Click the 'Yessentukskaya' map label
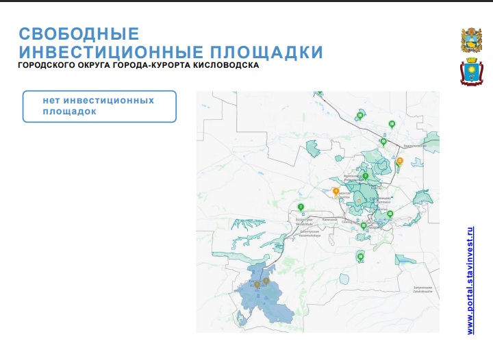The height and width of the screenshot is (354, 493). coord(309,235)
